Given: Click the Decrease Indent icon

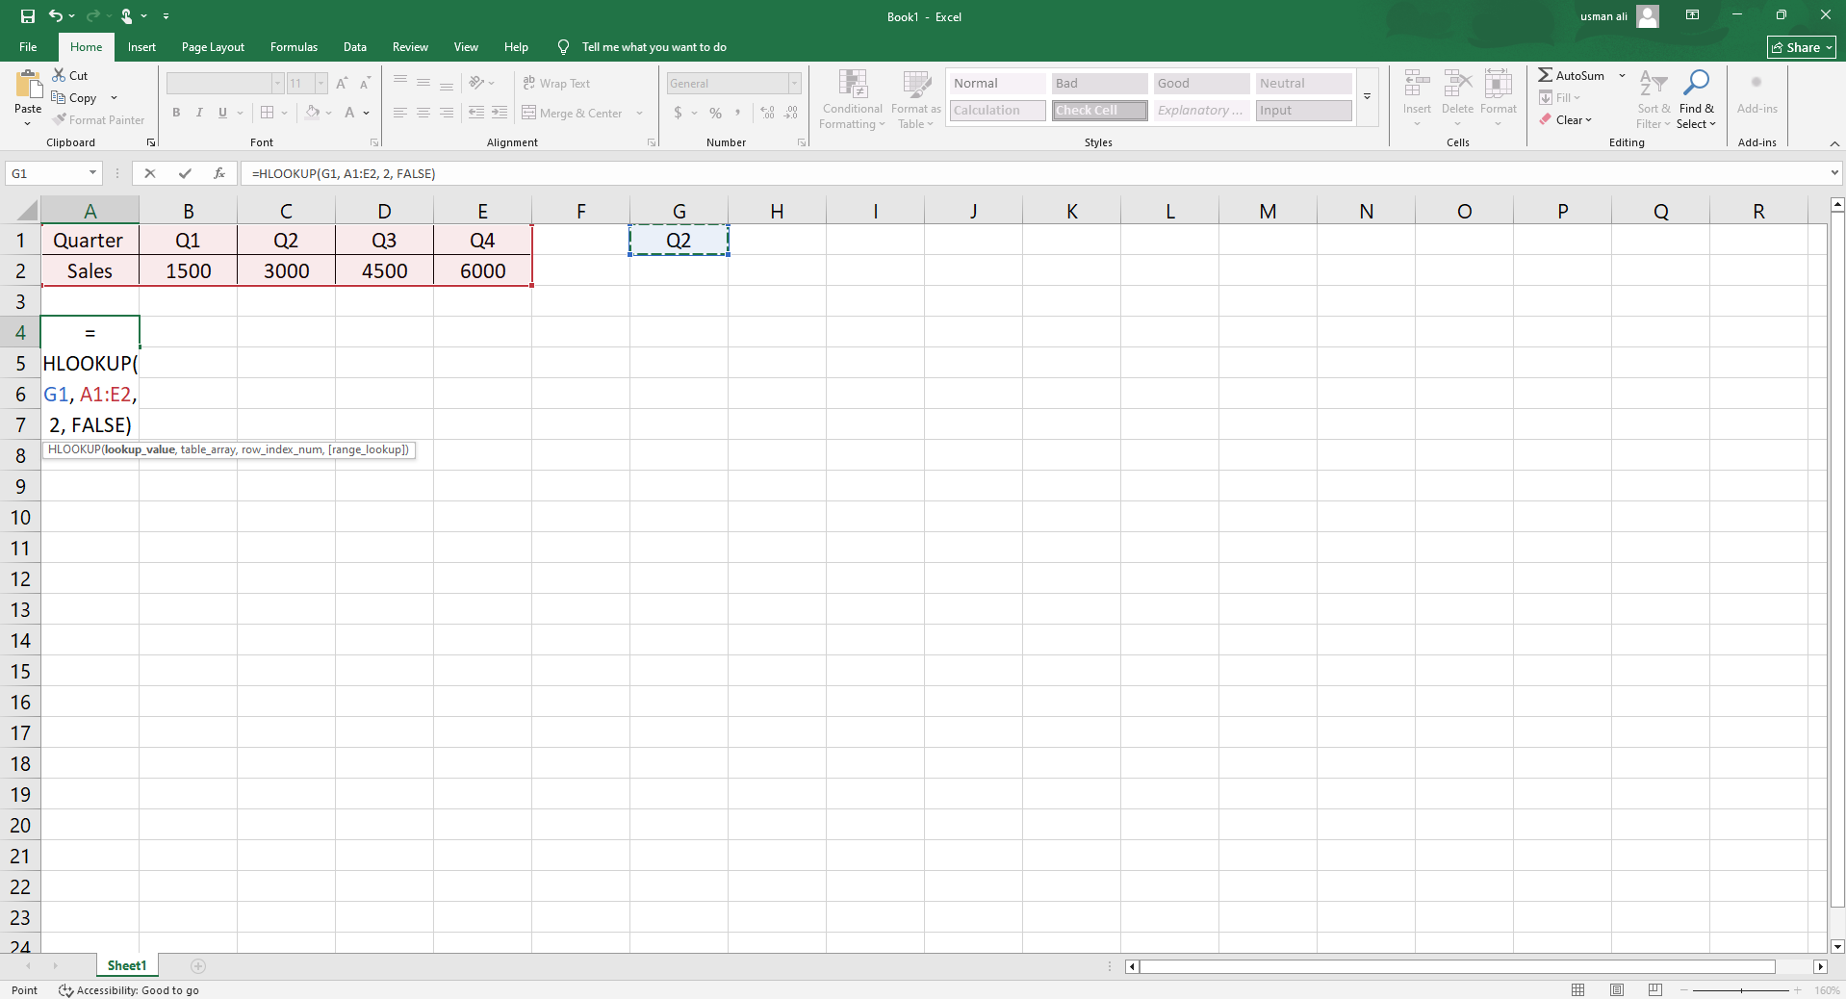Looking at the screenshot, I should click(476, 113).
